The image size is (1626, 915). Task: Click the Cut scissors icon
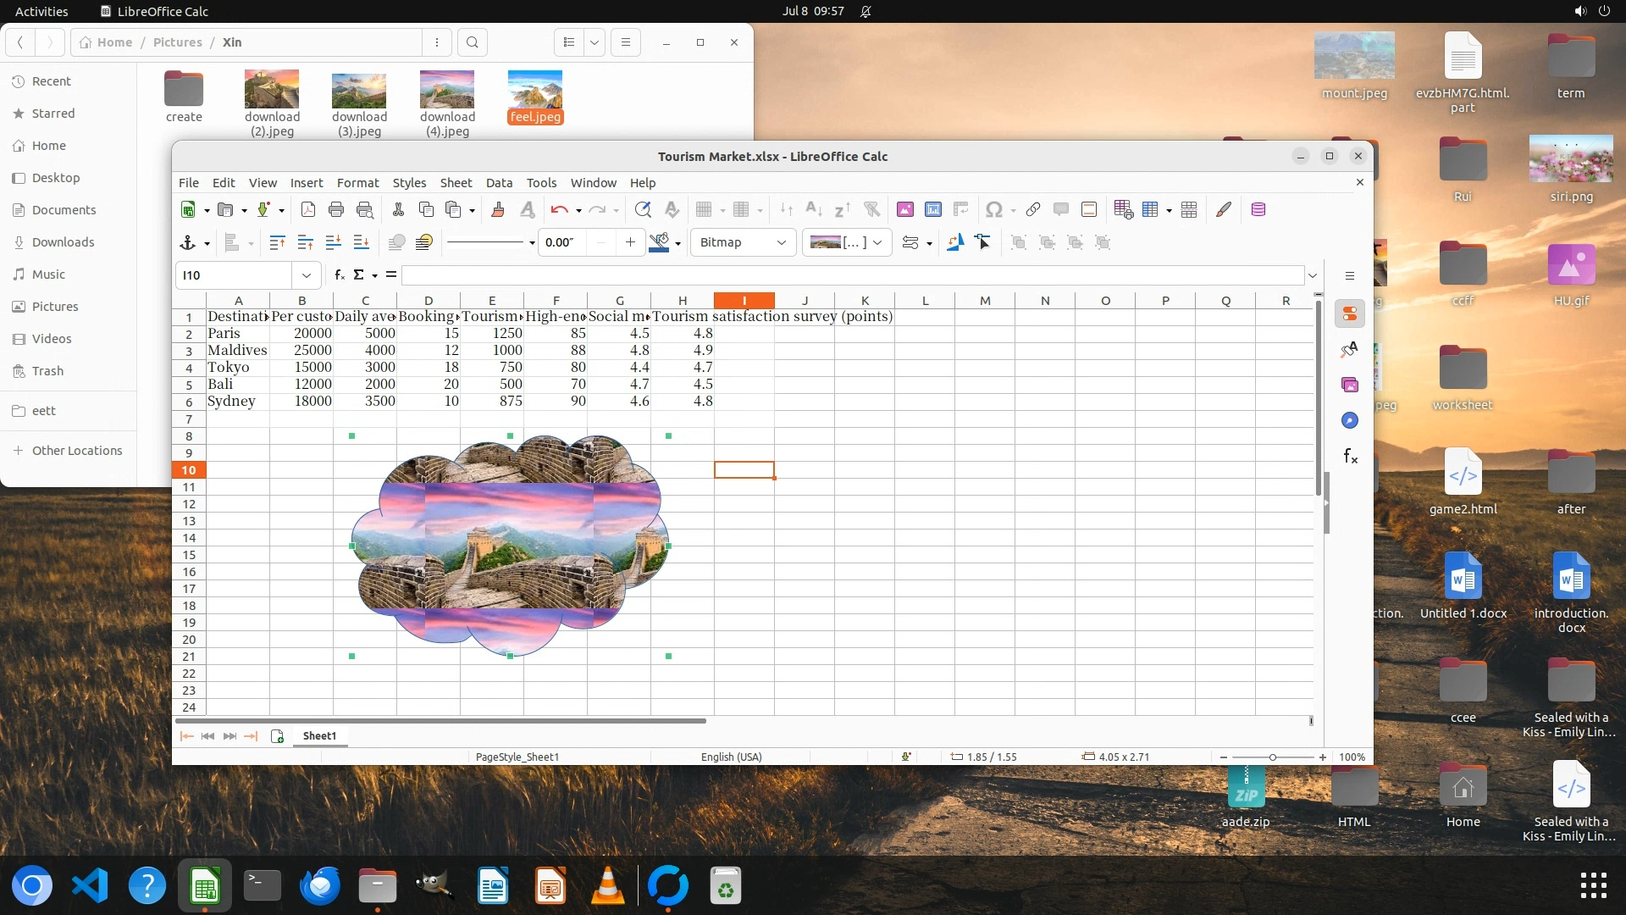point(398,209)
